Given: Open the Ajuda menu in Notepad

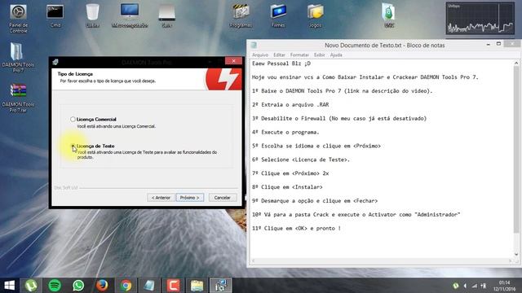Looking at the screenshot, I should point(336,55).
